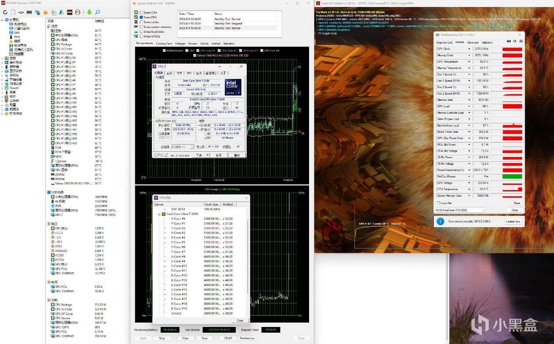Open the GPU Temperature sensor dropdown arrow
Screen dimensions: 554x344
click(x=469, y=62)
